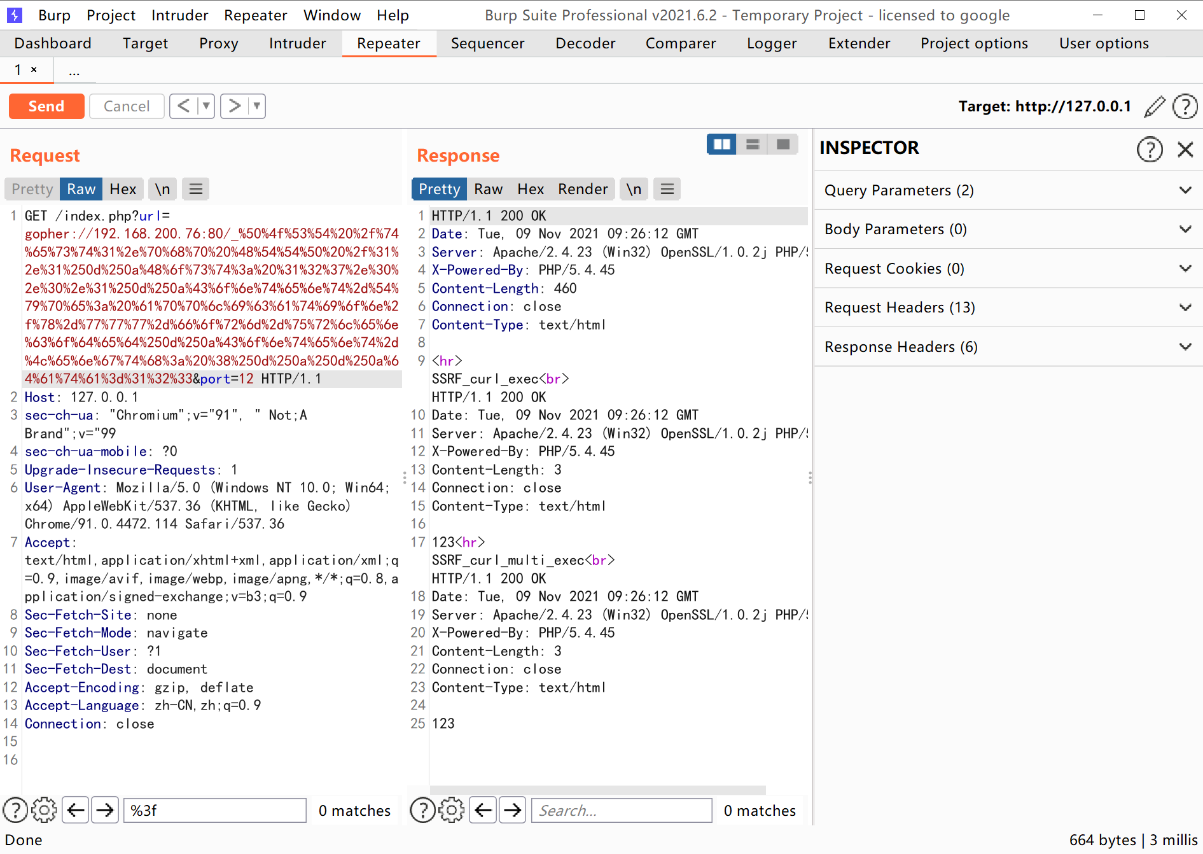
Task: Open the Decoder tab
Action: coord(585,43)
